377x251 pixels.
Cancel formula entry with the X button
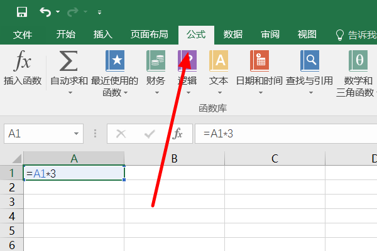(x=121, y=134)
